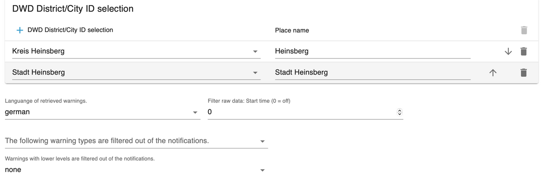Adjust start time using the stepper arrows

[399, 112]
